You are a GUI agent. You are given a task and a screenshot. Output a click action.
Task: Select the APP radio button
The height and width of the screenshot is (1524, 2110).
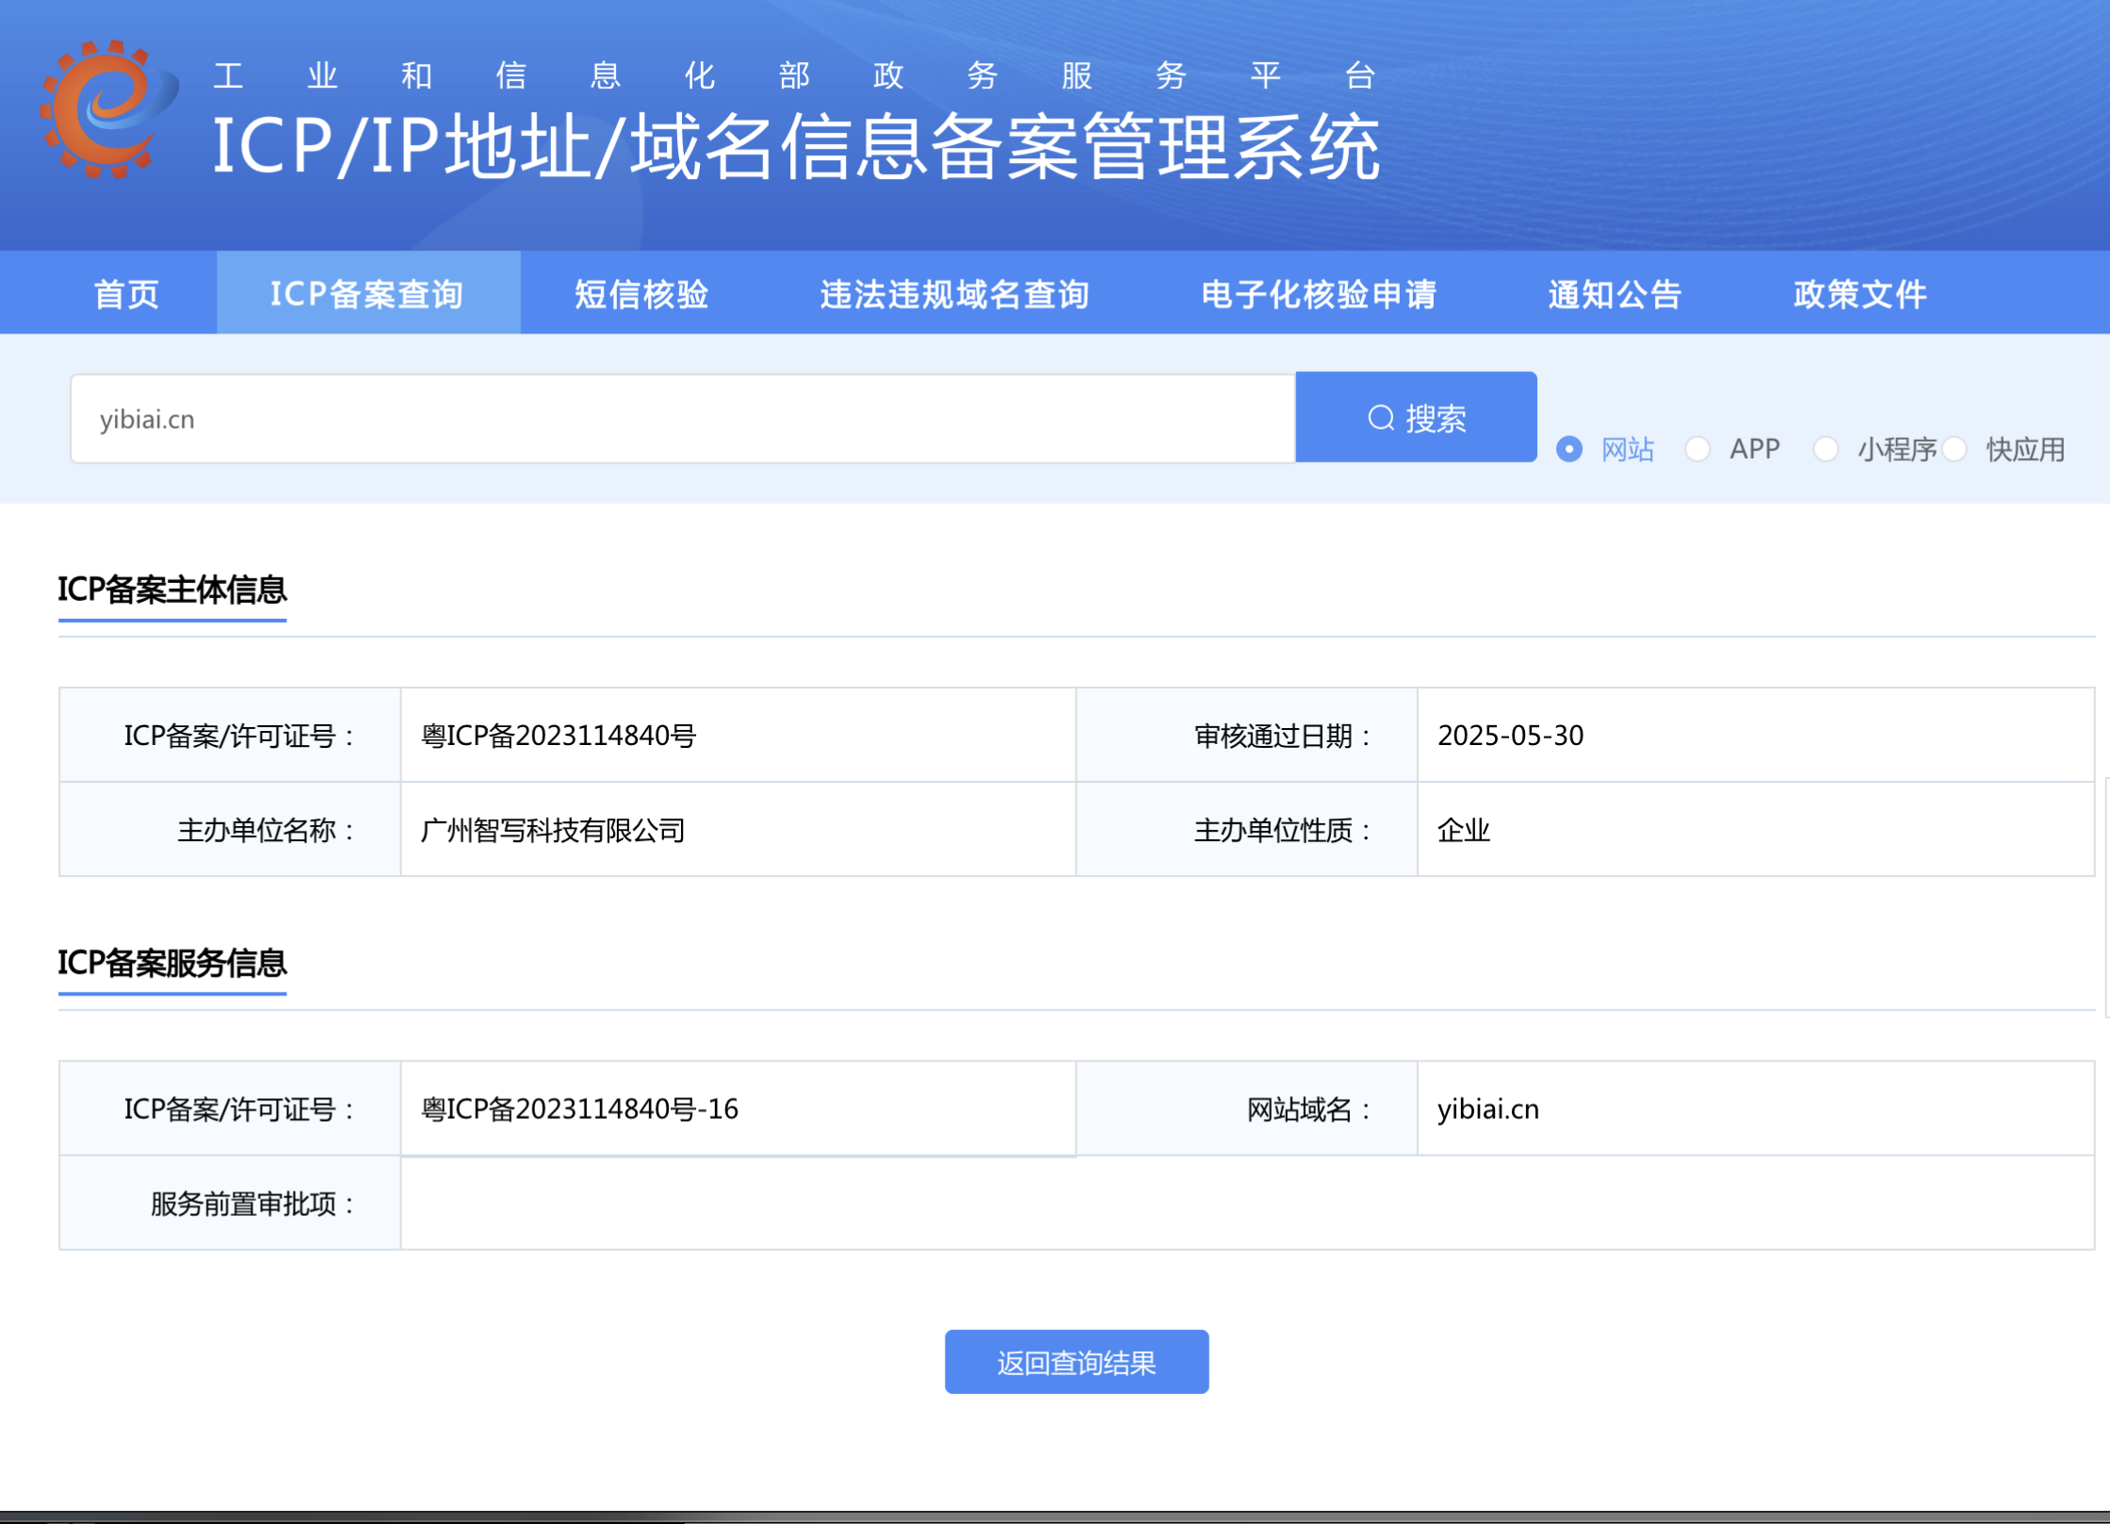pyautogui.click(x=1697, y=449)
